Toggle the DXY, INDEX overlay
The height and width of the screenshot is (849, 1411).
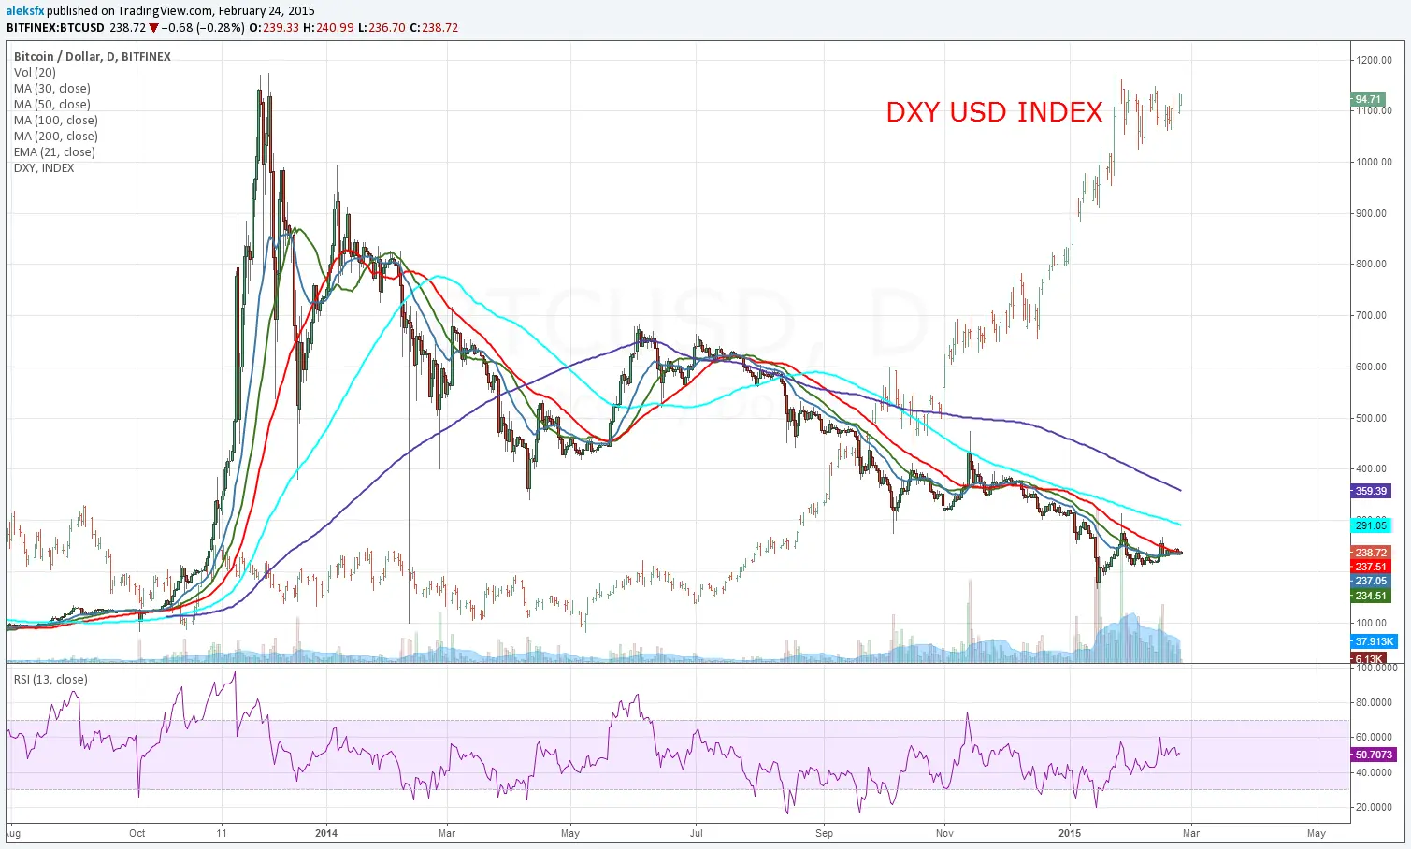43,167
